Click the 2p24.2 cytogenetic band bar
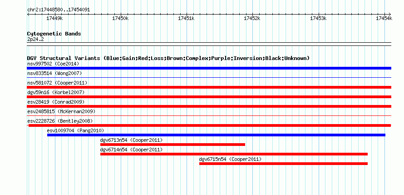Image resolution: width=404 pixels, height=195 pixels. (x=209, y=44)
